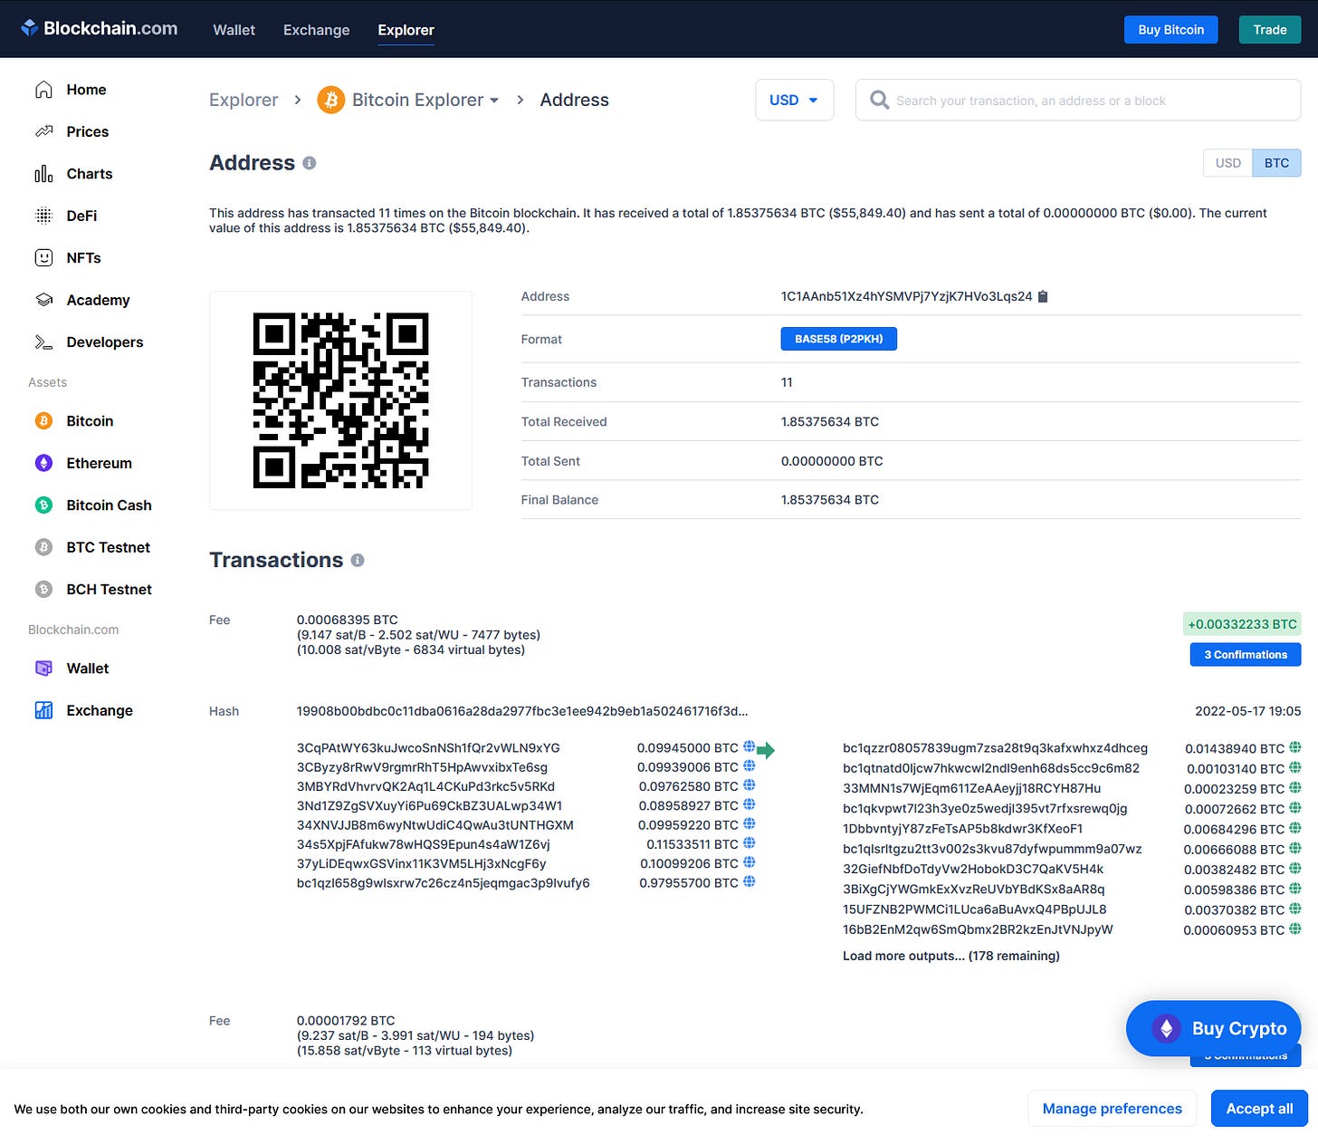Accept all cookies
The height and width of the screenshot is (1145, 1318).
[x=1259, y=1109]
